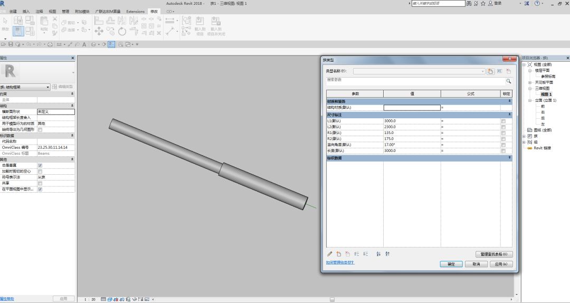Collapse the 楼层平面 node in project browser
570x303 pixels.
pyautogui.click(x=530, y=71)
